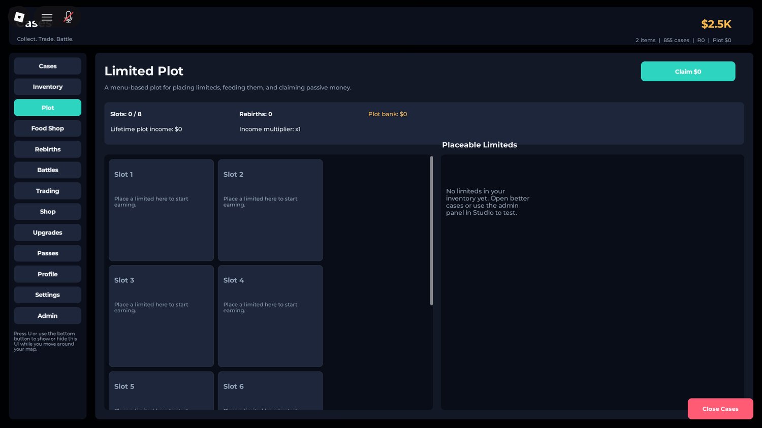Click the $2.5K money balance
762x428 pixels.
coord(716,24)
